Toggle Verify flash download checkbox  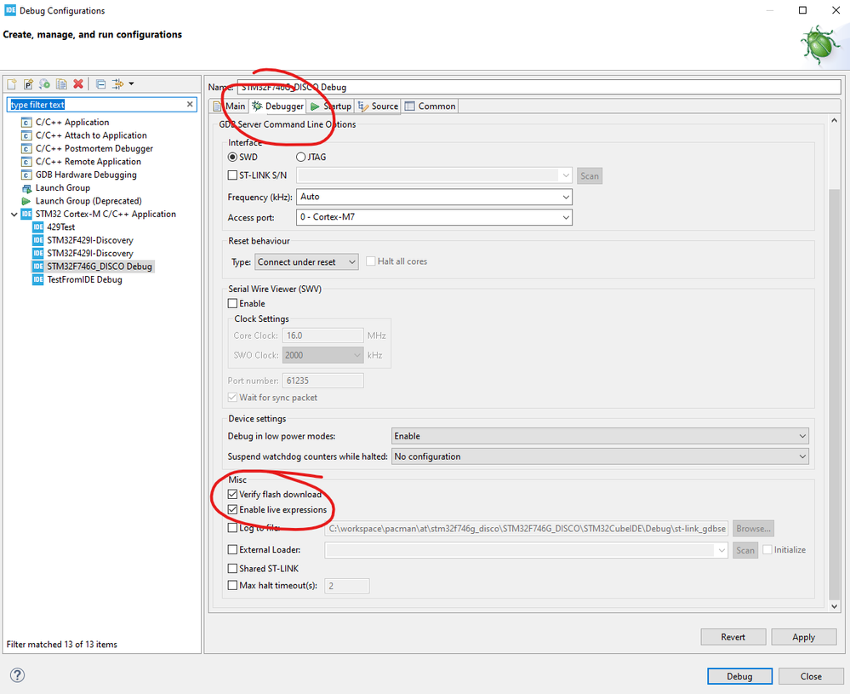click(232, 495)
